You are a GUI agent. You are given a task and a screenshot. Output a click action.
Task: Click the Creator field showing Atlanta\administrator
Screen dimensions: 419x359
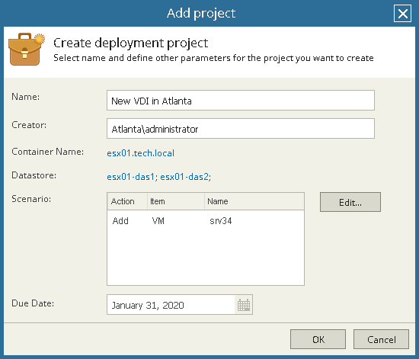tap(241, 129)
